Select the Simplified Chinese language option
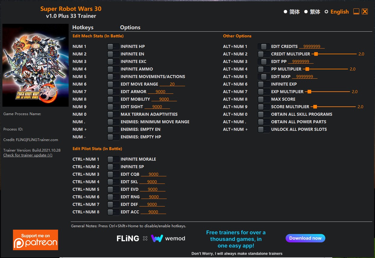The width and height of the screenshot is (375, 258). coord(285,12)
